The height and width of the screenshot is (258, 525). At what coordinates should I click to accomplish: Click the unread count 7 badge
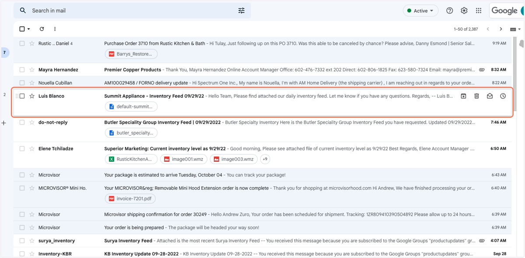click(x=4, y=52)
